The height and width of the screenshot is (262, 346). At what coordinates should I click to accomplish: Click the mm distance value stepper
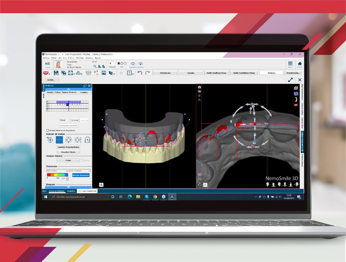tap(67, 178)
